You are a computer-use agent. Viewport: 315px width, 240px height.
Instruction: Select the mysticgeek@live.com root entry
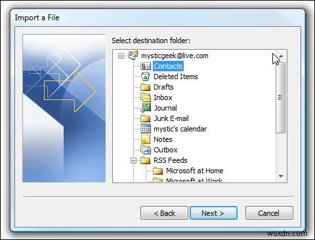[x=175, y=56]
